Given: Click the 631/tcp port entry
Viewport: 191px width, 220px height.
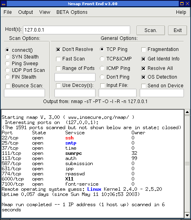Looking at the screenshot, I should [11, 169].
